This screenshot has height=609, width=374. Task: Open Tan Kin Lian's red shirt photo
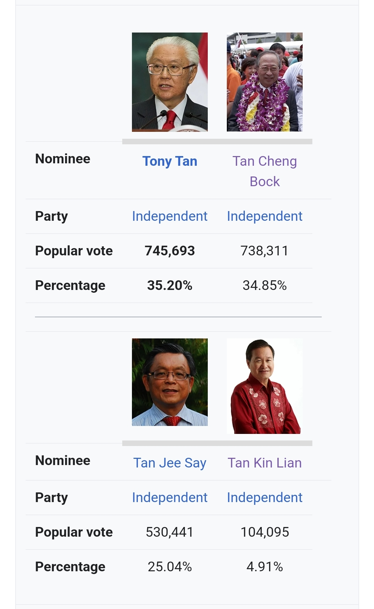[265, 386]
